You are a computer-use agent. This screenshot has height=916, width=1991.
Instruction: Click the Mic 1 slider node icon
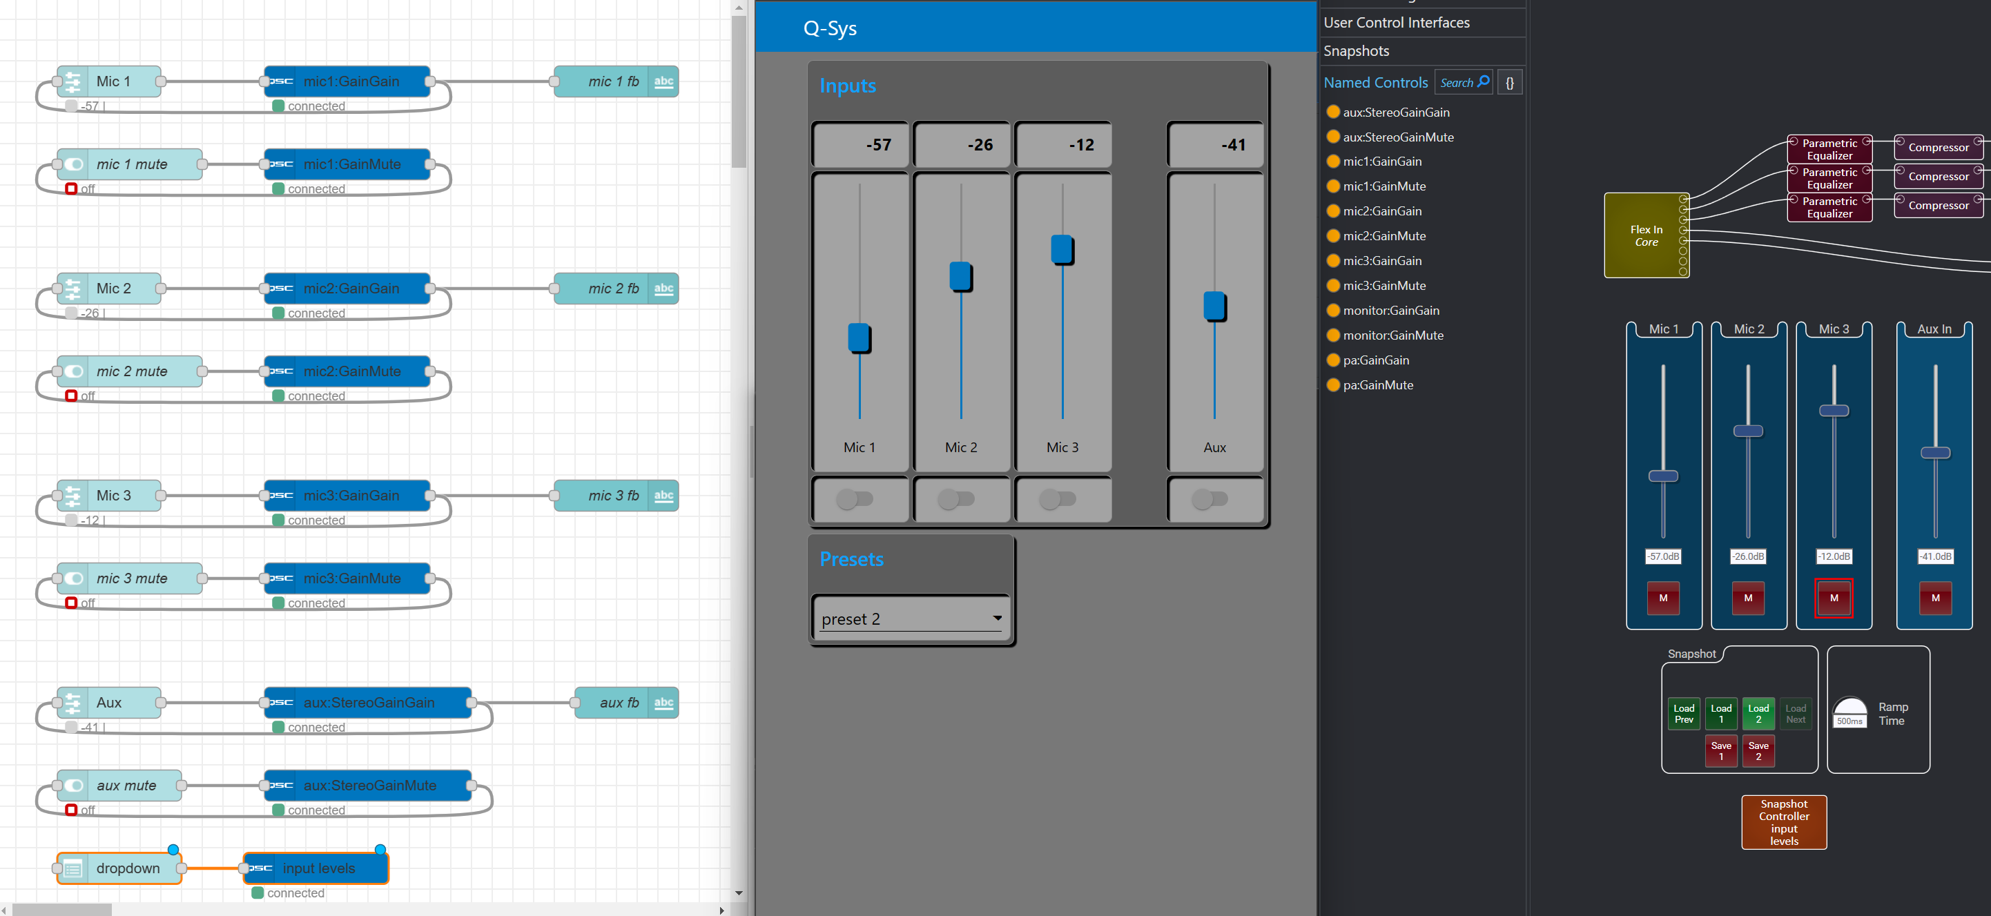(72, 81)
